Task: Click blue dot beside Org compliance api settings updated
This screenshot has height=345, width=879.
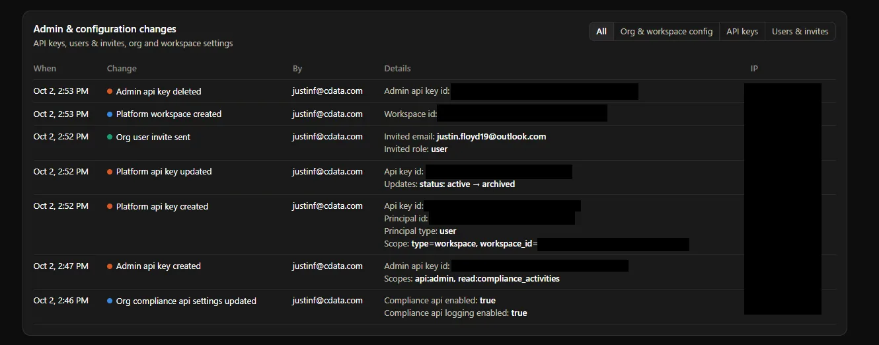Action: tap(110, 301)
